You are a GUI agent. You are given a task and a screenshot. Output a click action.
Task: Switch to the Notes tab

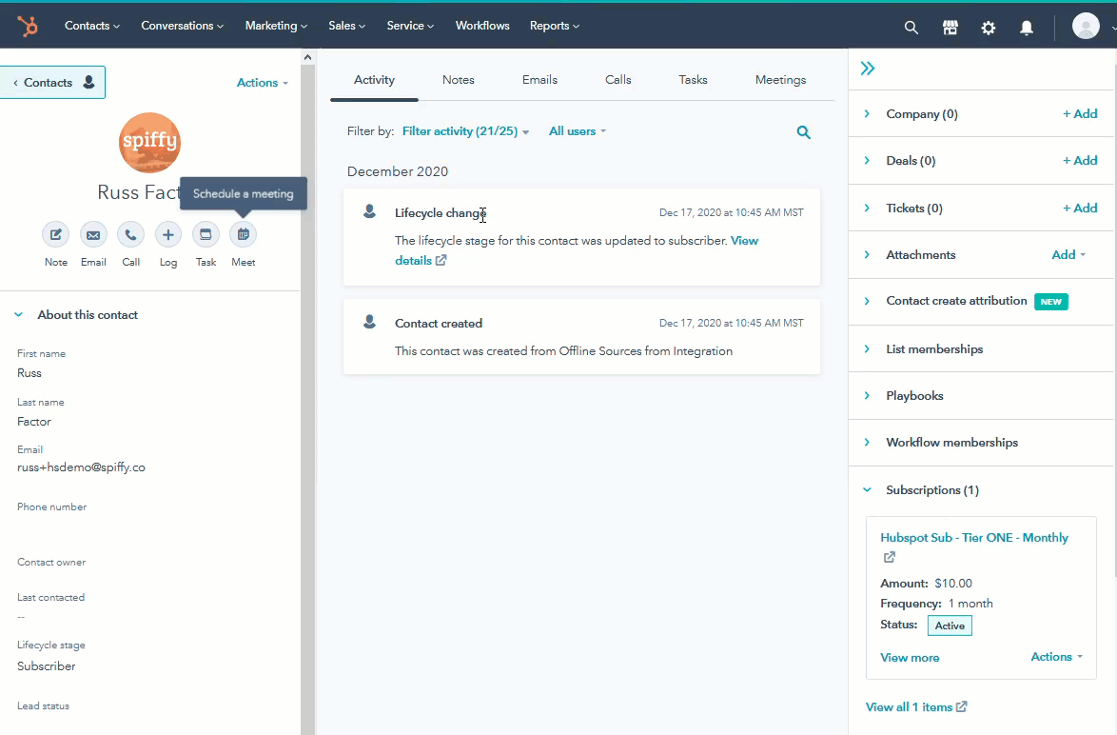458,80
